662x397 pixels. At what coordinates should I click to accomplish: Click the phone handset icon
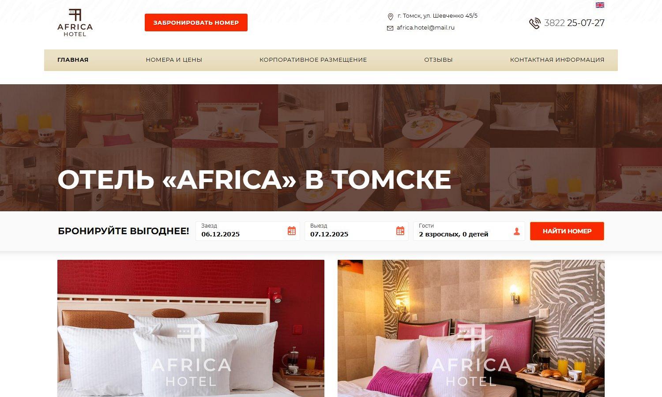(534, 23)
